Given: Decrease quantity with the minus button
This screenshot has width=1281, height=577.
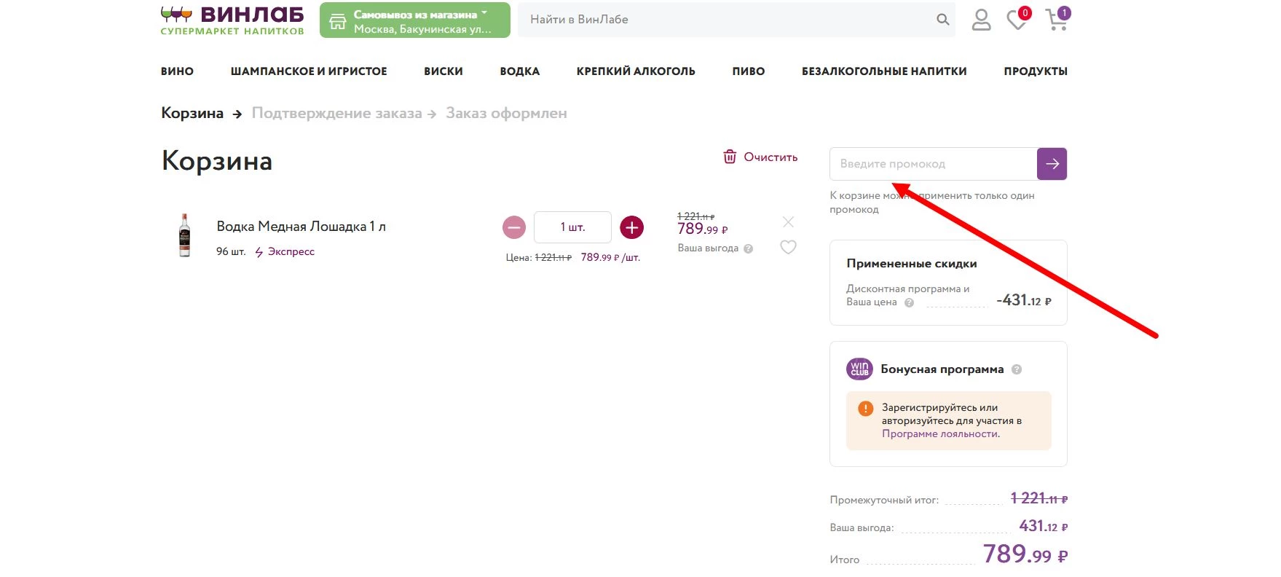Looking at the screenshot, I should click(x=514, y=227).
